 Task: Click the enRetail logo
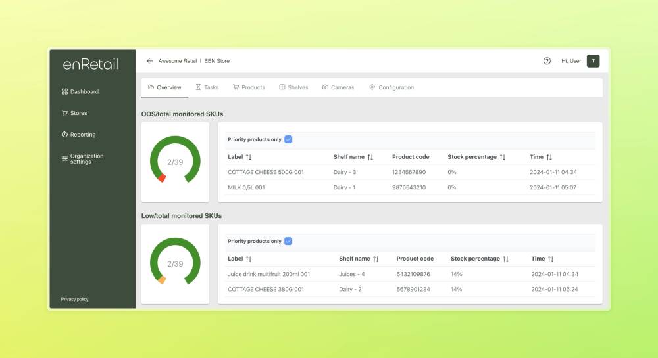pyautogui.click(x=91, y=64)
